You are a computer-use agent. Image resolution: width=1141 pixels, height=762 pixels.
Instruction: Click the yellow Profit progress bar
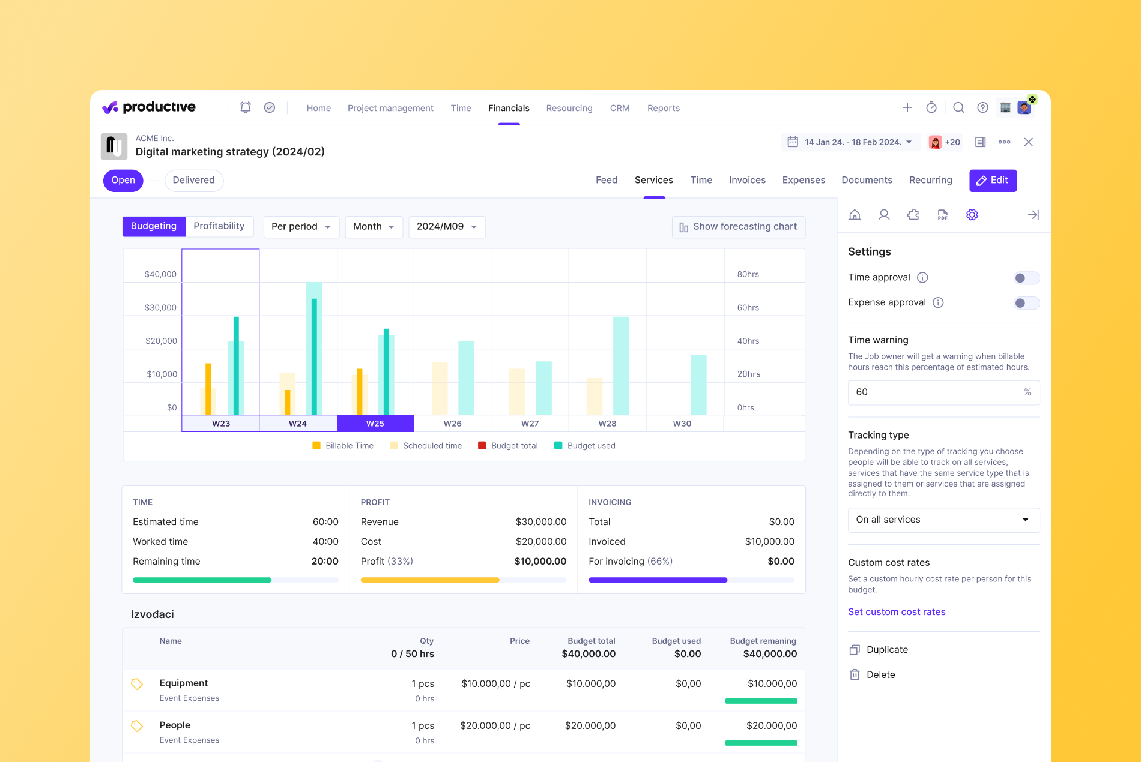tap(429, 580)
